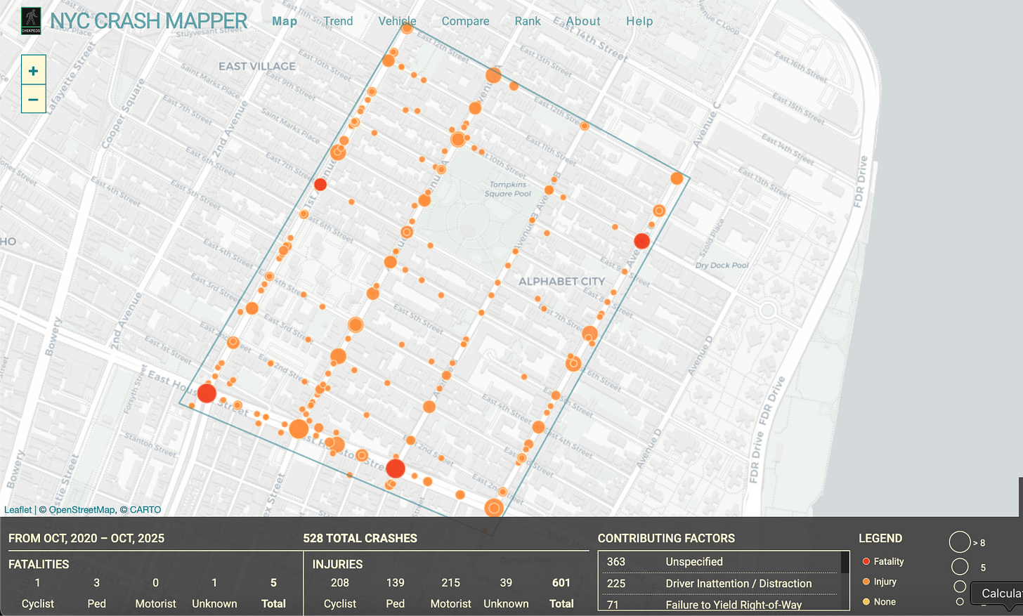Click the LEGEND heading

[x=880, y=538]
